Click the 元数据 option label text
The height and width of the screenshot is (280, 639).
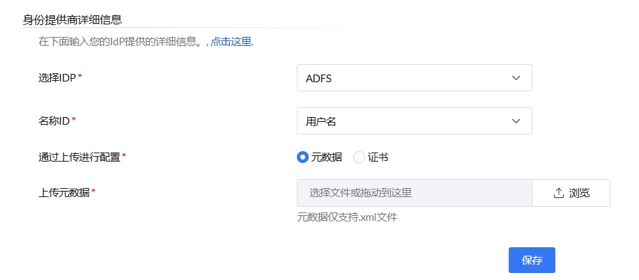(326, 157)
